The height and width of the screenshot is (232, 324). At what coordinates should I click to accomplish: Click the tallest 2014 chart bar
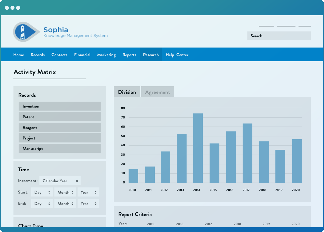197,147
